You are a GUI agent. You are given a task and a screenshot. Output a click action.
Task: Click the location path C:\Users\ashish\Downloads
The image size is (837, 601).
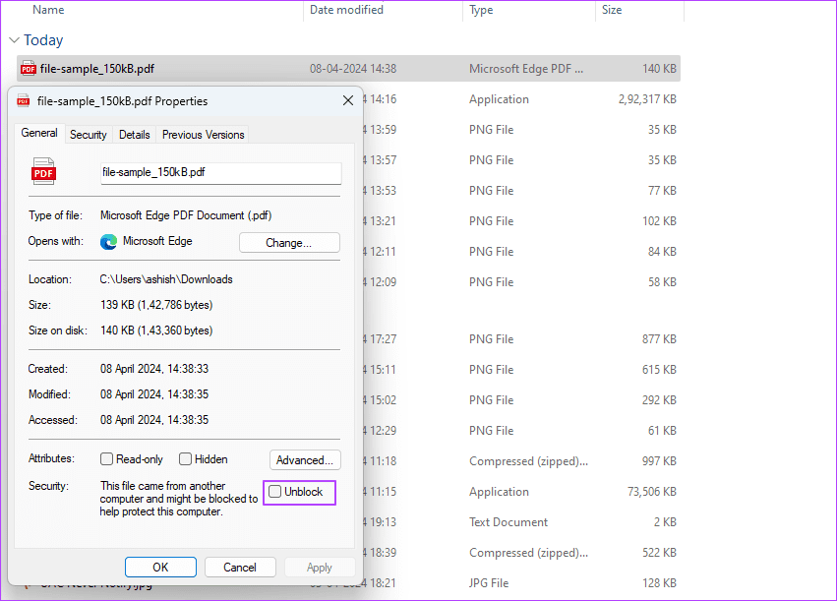[x=166, y=279]
